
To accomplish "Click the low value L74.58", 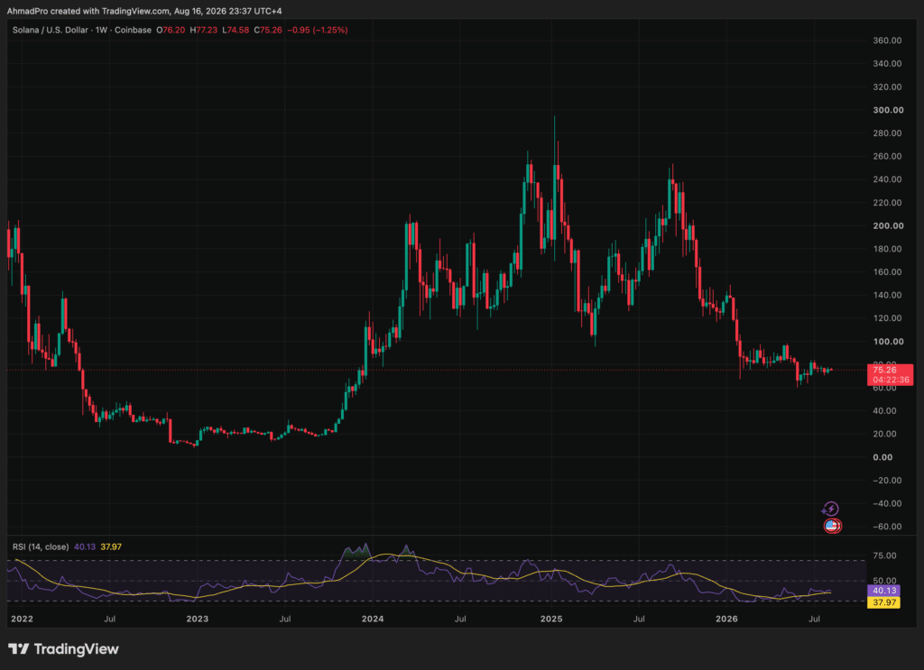I will 236,30.
